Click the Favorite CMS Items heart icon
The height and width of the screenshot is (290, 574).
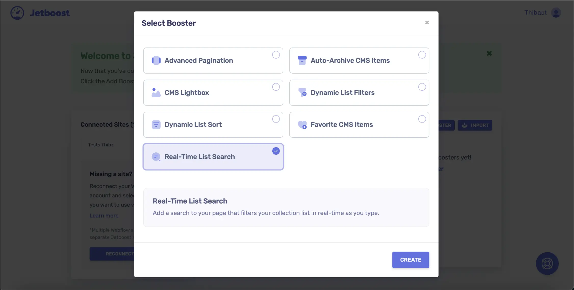[x=302, y=125]
